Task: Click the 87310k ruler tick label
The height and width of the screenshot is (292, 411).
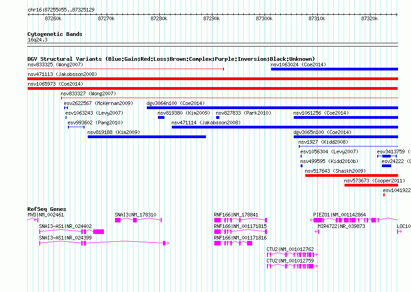Action: pos(317,18)
